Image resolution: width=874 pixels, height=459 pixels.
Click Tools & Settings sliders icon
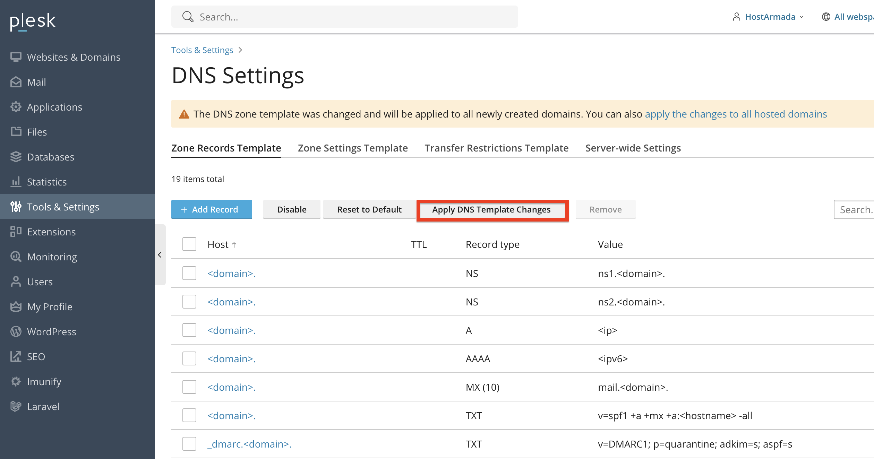pyautogui.click(x=16, y=207)
